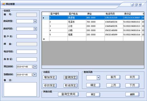This screenshot has height=101, width=147.
Task: Click the 客户名 input field
Action: (x=27, y=36)
